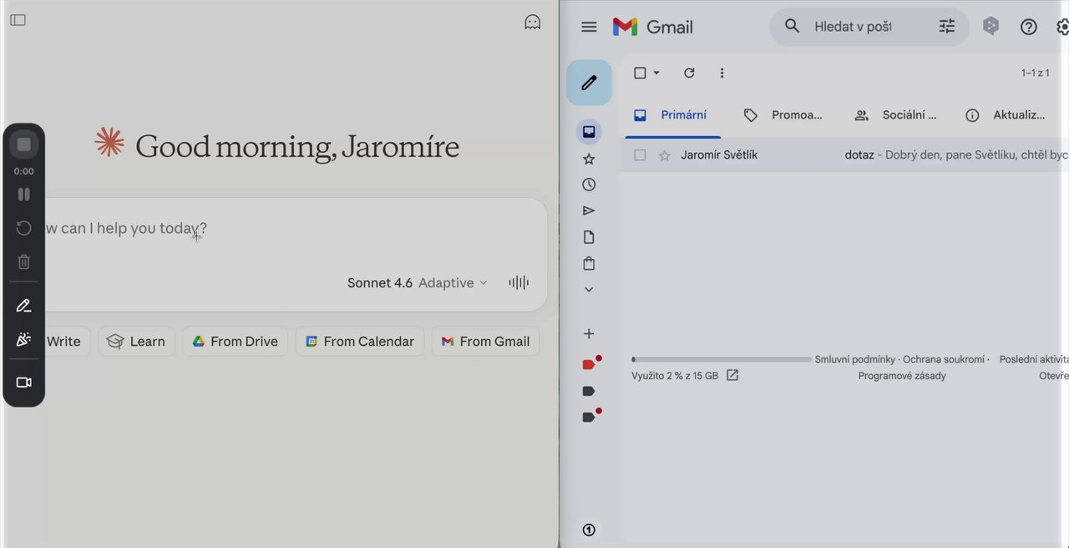Click the hexagon status icon in Gmail header
This screenshot has width=1069, height=548.
pos(990,27)
